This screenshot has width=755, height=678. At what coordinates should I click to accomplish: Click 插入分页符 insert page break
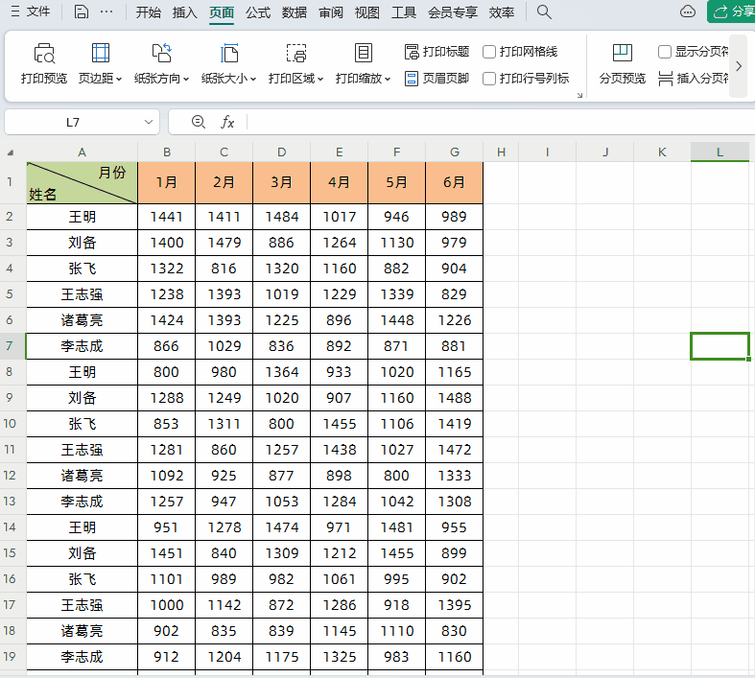[694, 78]
